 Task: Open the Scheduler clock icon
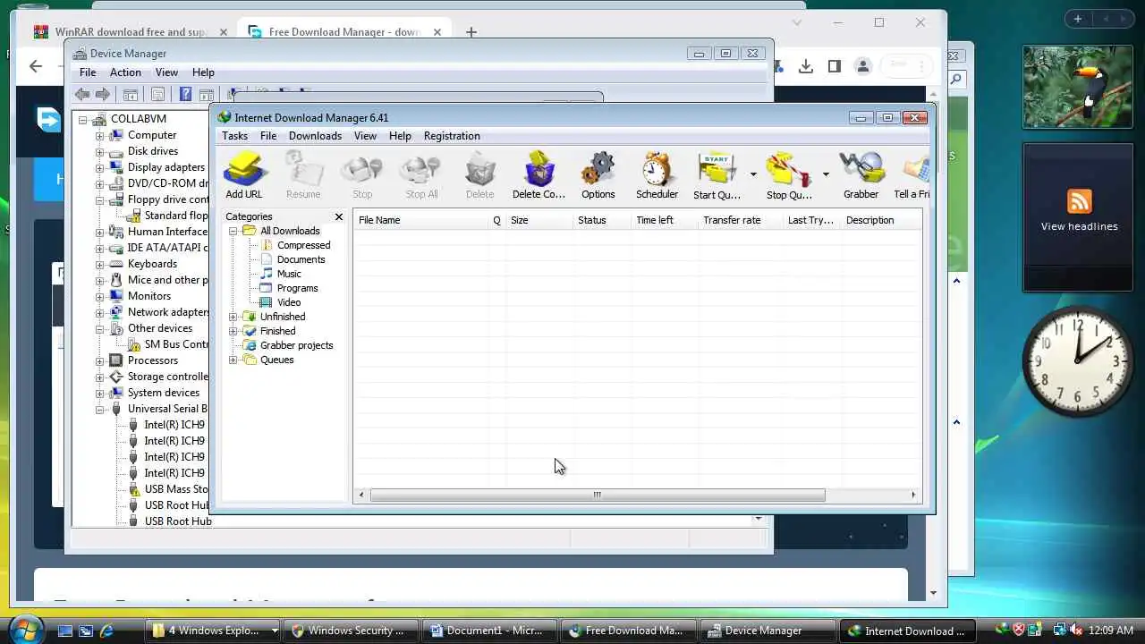point(657,175)
